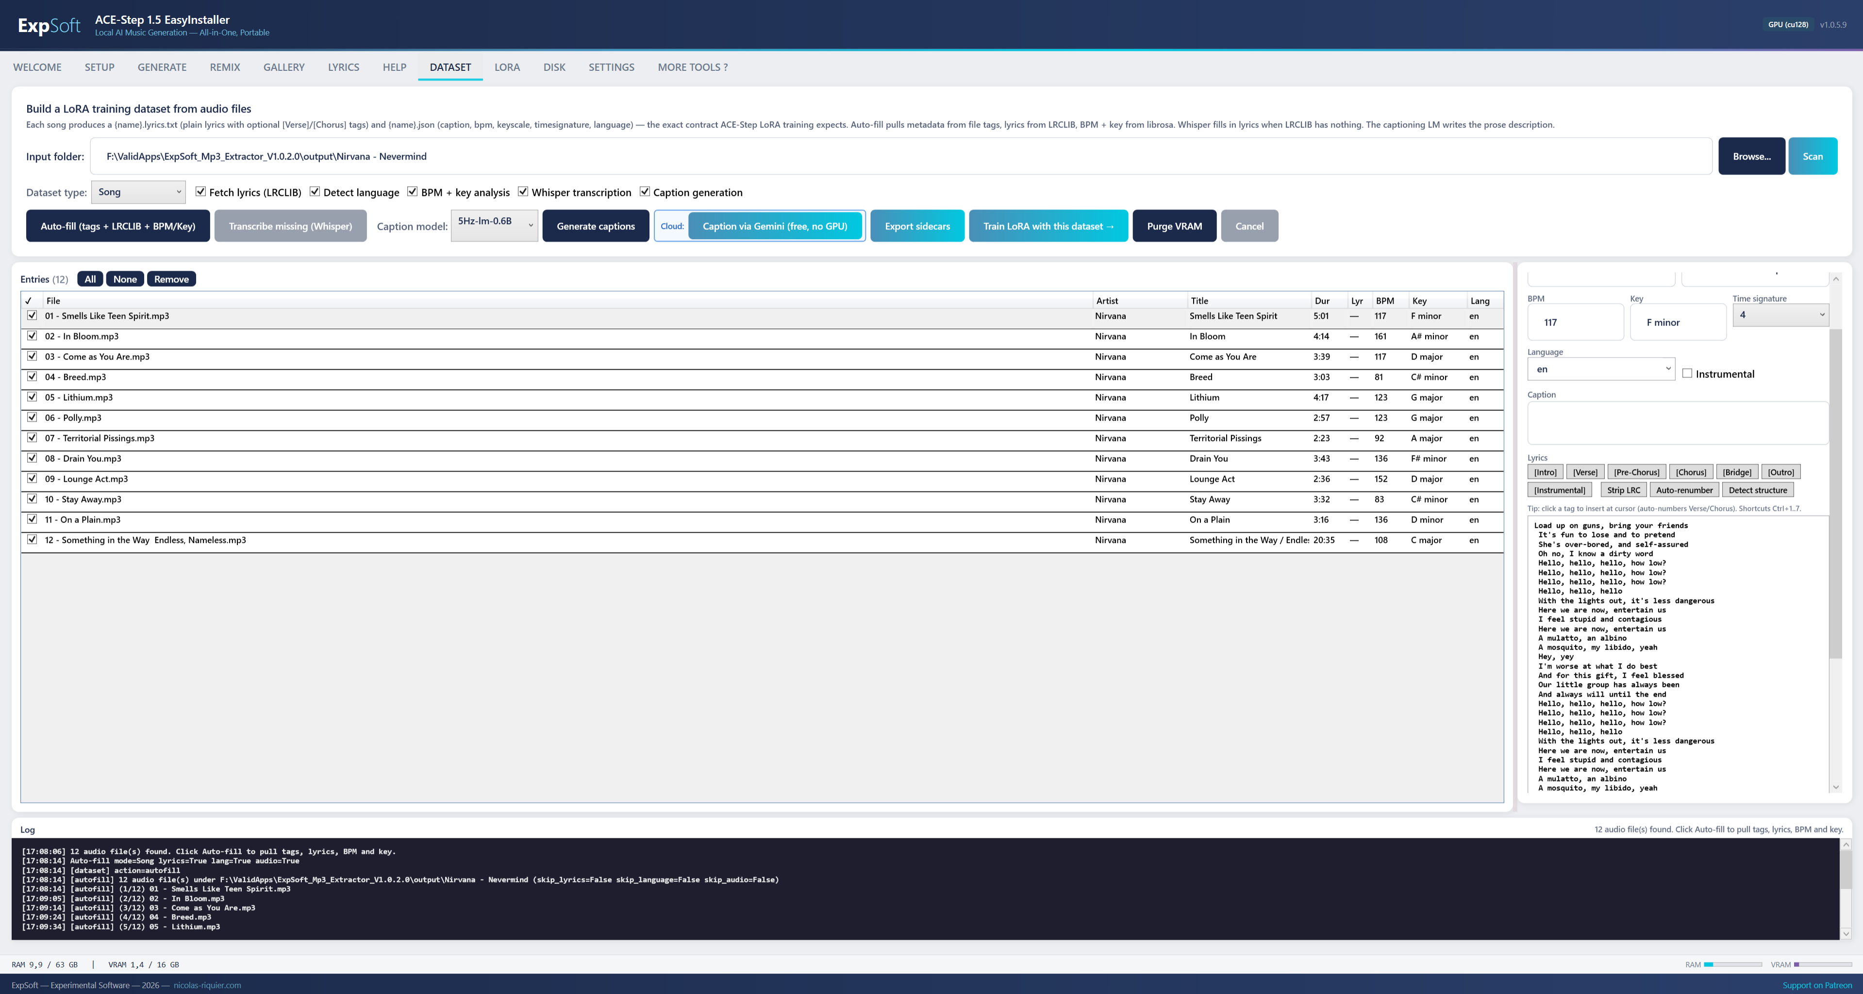This screenshot has width=1863, height=994.
Task: Insert the [Chorus] lyrics tag
Action: pyautogui.click(x=1691, y=472)
